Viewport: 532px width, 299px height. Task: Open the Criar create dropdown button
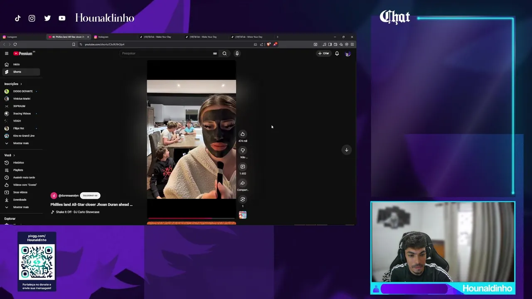coord(323,53)
